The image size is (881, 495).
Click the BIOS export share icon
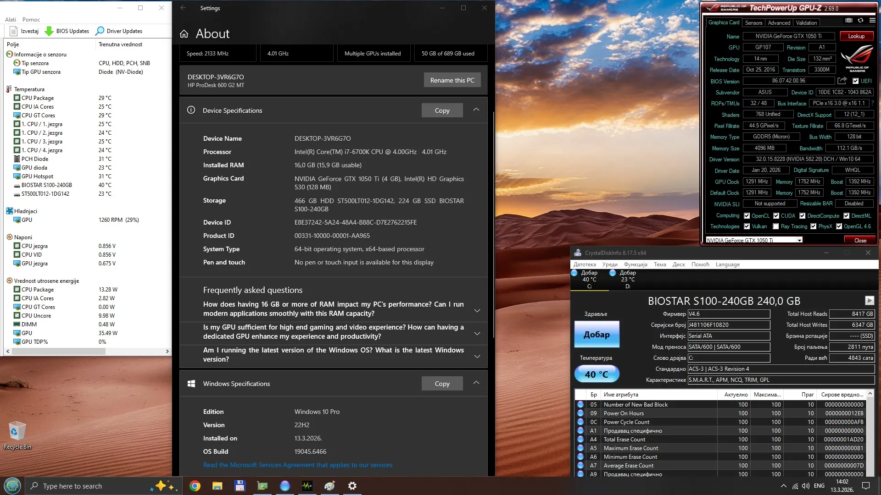(x=842, y=81)
